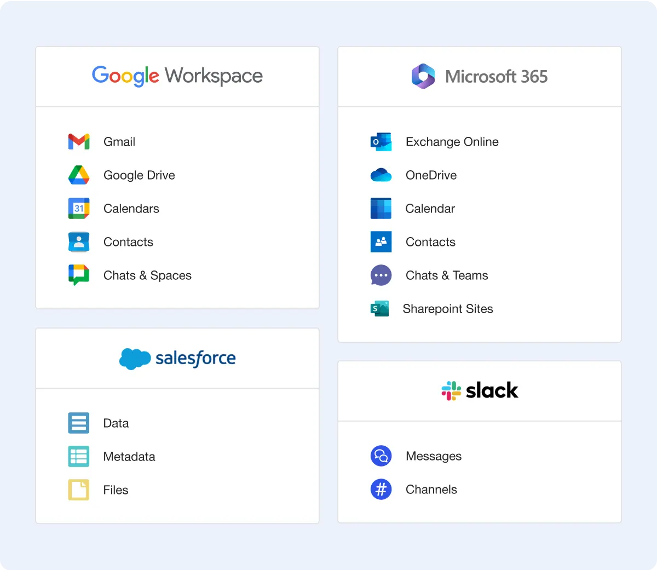Click the Gmail envelope icon
Viewport: 657px width, 570px height.
(x=79, y=141)
